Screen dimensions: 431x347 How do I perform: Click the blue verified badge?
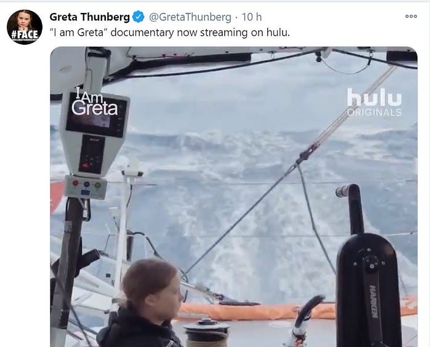pyautogui.click(x=139, y=17)
